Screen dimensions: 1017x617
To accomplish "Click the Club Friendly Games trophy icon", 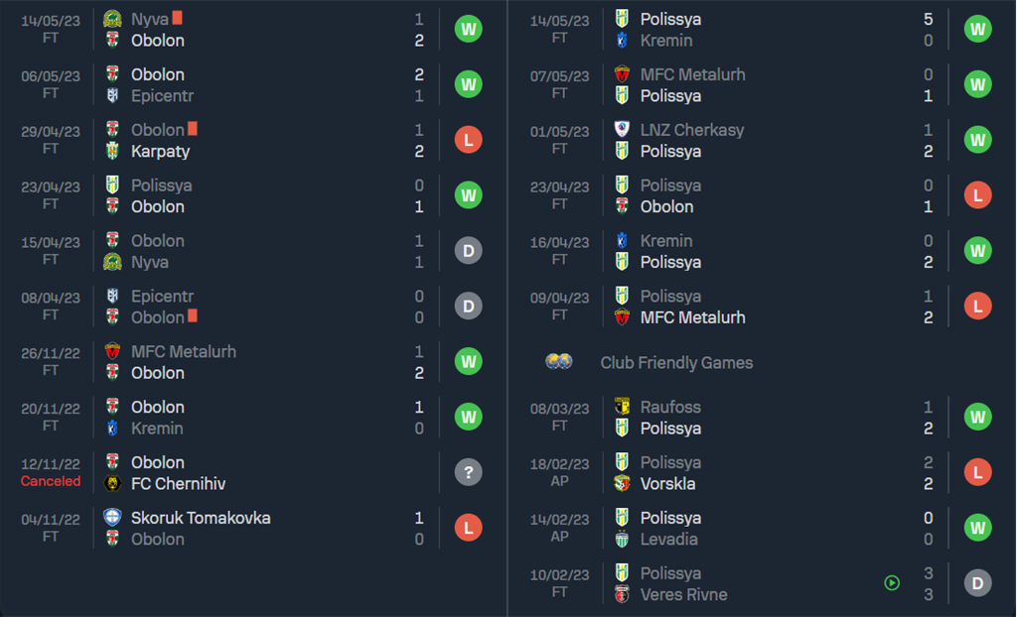I will 559,362.
